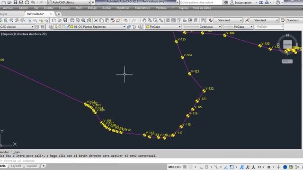Open Layer Properties Manager icon
This screenshot has height=170, width=303.
click(x=51, y=27)
